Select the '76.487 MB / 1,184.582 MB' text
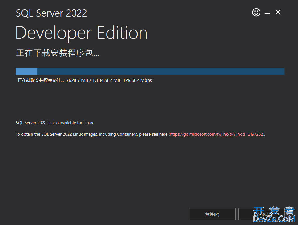The height and width of the screenshot is (225, 298). pos(93,80)
